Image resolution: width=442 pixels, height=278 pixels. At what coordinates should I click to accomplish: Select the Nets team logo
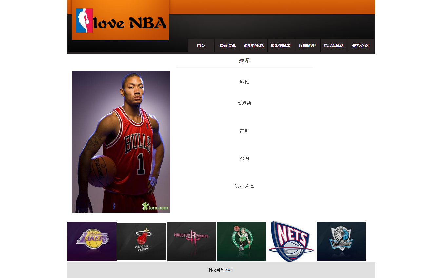pos(291,241)
